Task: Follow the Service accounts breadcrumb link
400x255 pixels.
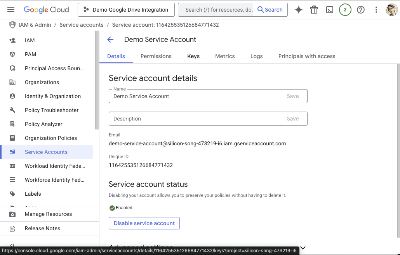Action: 82,25
